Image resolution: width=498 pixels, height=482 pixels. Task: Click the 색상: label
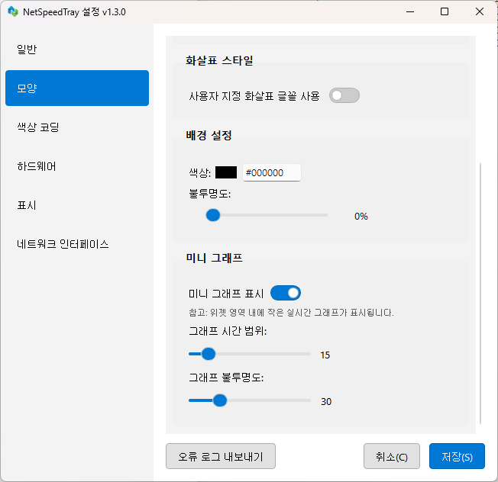(x=200, y=173)
